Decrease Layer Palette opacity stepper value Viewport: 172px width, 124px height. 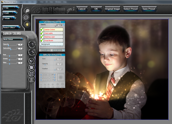pos(57,25)
